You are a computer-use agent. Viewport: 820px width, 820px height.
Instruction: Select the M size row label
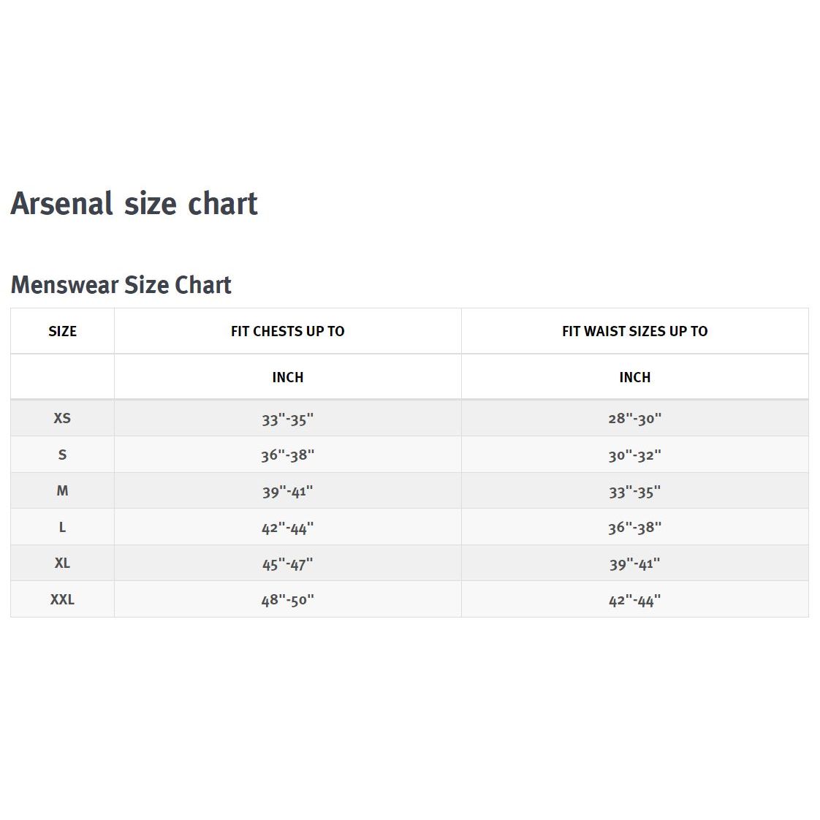point(62,490)
